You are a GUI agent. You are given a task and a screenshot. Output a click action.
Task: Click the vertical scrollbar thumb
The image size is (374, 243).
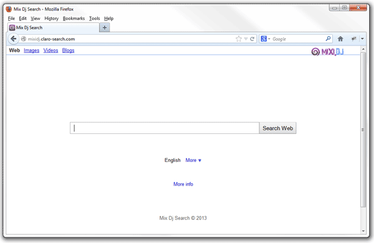pyautogui.click(x=363, y=130)
